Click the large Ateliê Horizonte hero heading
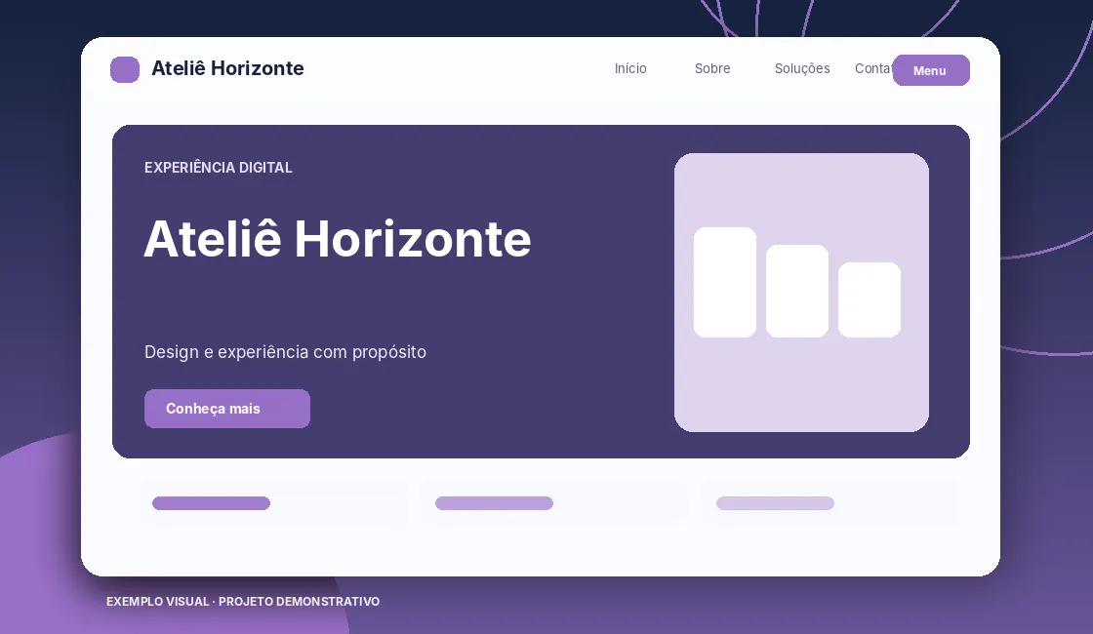1093x634 pixels. pyautogui.click(x=338, y=239)
